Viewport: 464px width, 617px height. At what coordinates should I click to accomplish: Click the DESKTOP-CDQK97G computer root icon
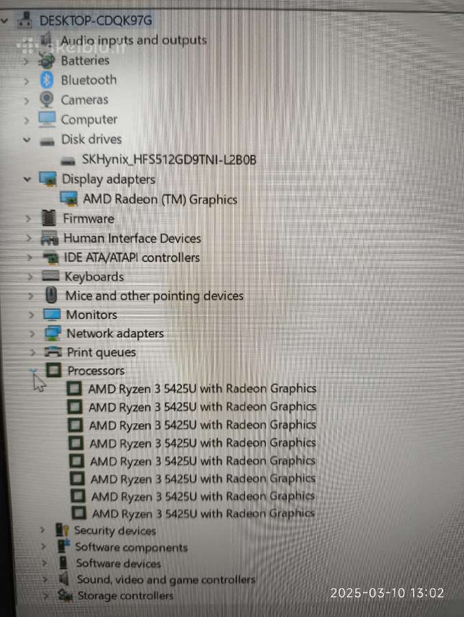point(25,20)
